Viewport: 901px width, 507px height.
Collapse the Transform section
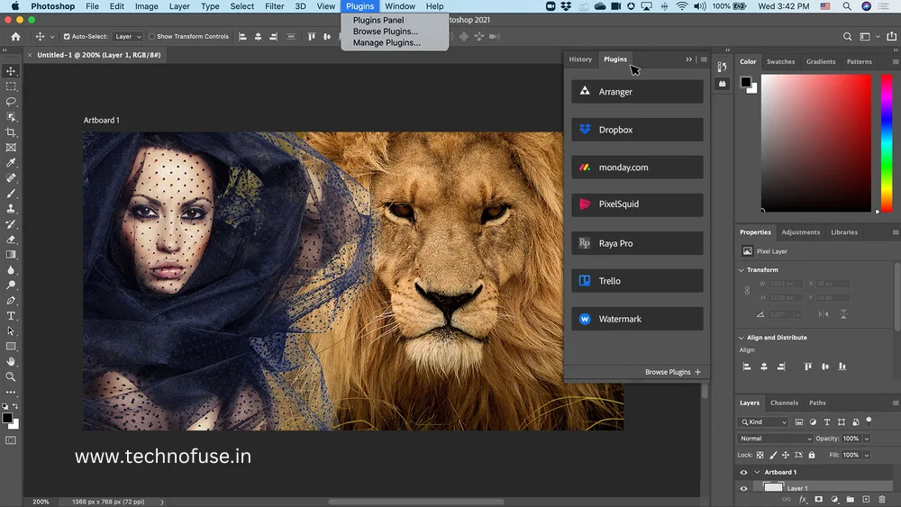tap(742, 270)
